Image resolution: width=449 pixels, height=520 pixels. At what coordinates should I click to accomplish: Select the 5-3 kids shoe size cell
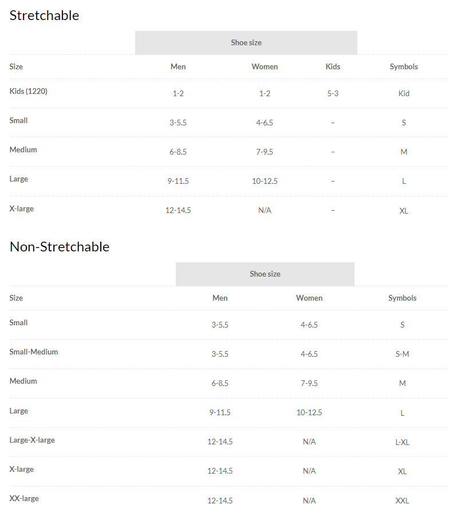point(333,93)
